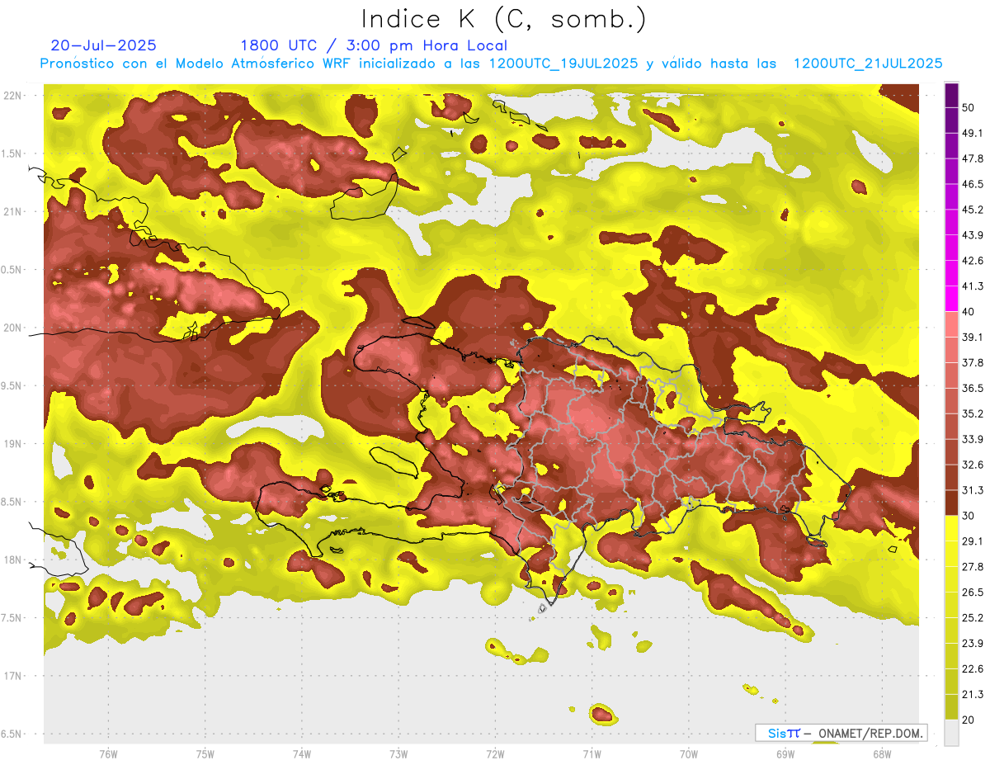Pick the light gray swatch below 20

tap(951, 732)
